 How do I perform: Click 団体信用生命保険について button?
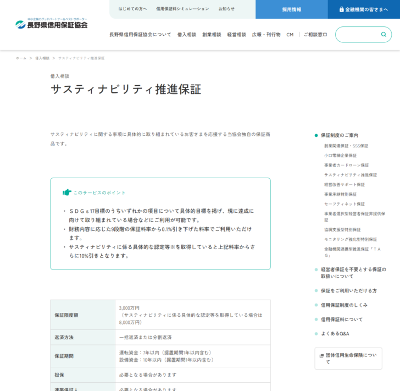(x=348, y=359)
